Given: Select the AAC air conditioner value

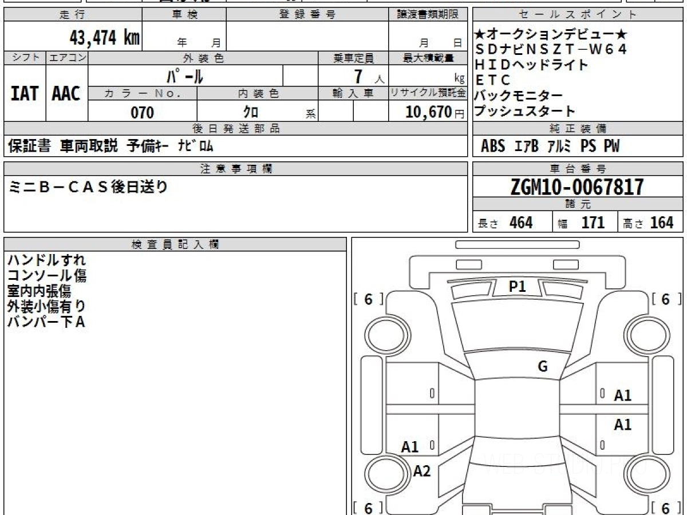Looking at the screenshot, I should click(66, 93).
